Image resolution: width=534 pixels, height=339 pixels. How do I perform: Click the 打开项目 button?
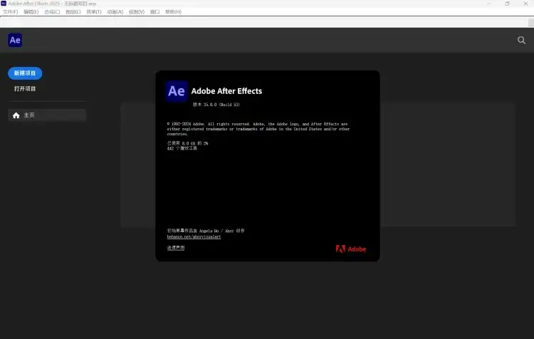coord(25,89)
